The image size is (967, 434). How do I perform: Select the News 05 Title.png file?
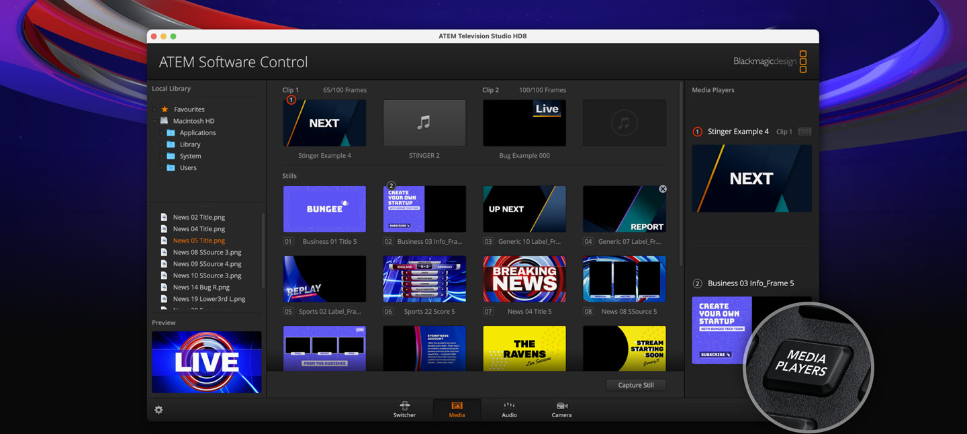pyautogui.click(x=199, y=241)
